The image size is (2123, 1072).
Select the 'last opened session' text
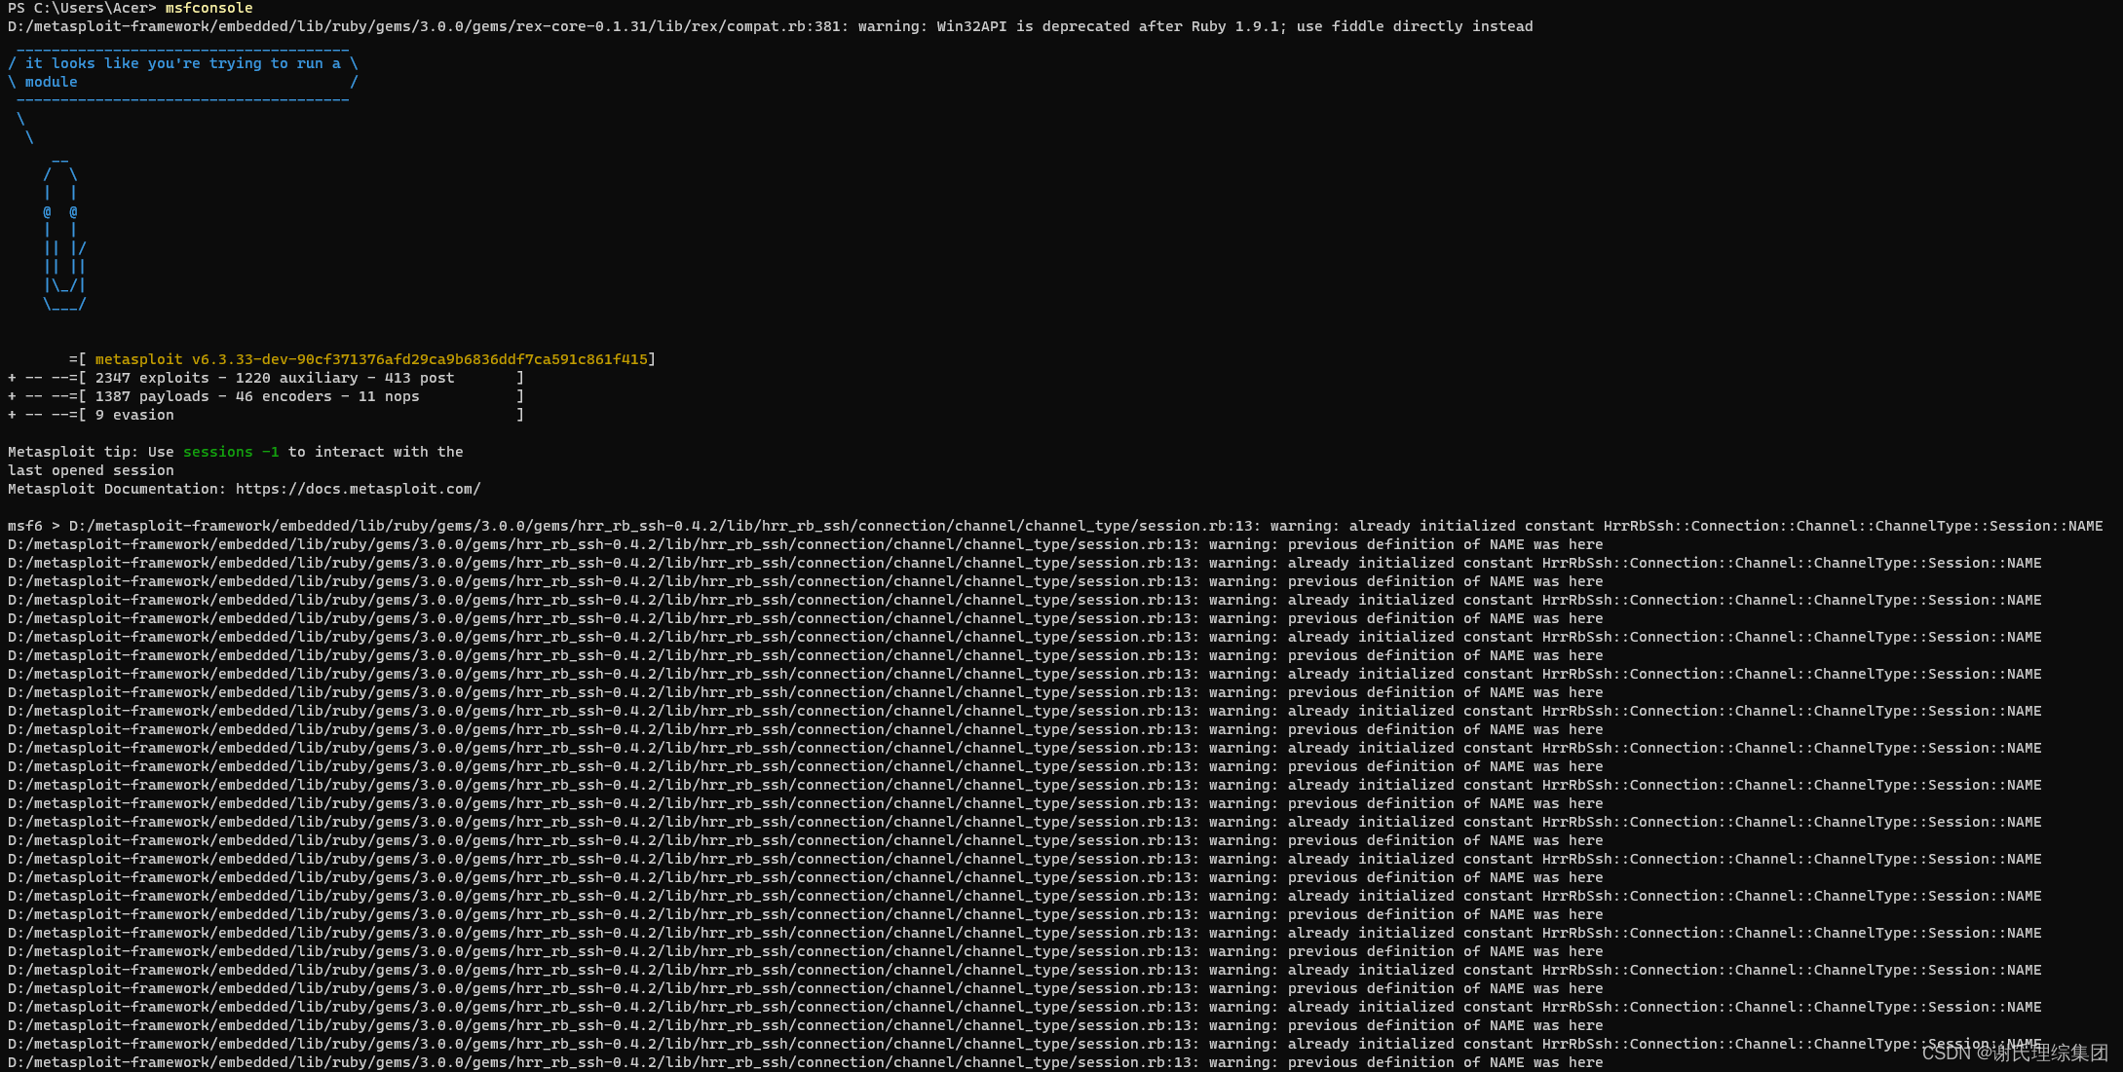[x=91, y=469]
